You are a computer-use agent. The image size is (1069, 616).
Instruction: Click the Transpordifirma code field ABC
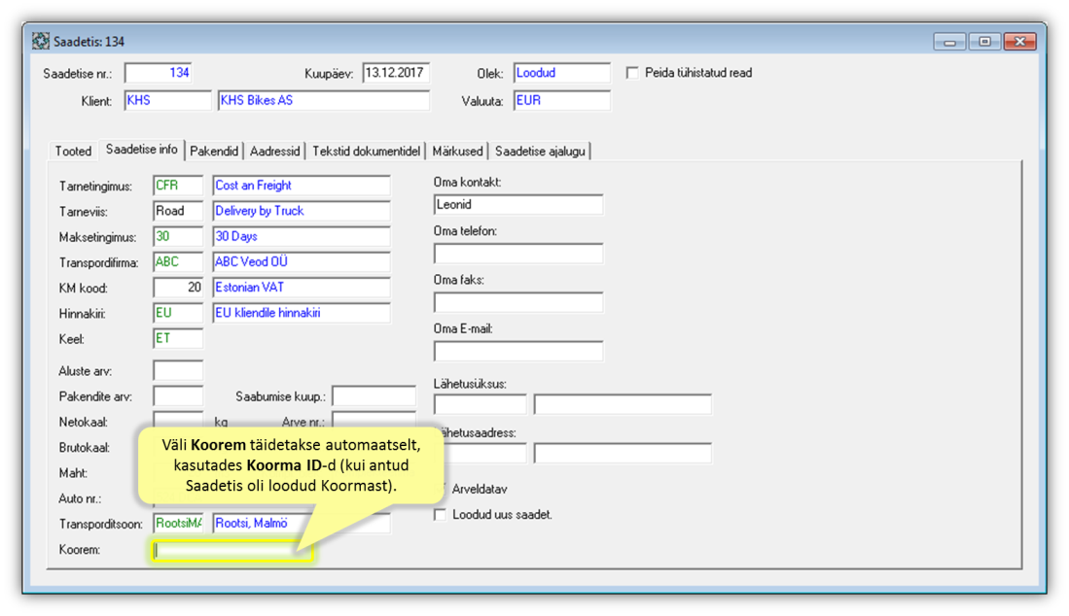(178, 262)
